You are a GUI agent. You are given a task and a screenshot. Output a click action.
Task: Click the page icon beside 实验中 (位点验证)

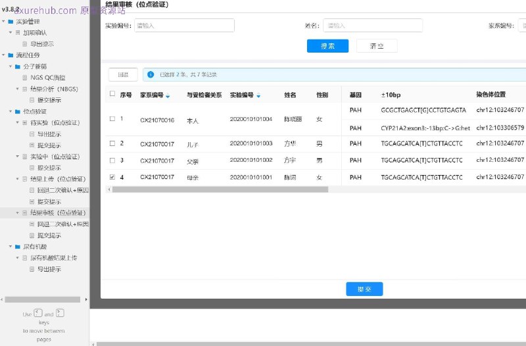click(x=25, y=157)
